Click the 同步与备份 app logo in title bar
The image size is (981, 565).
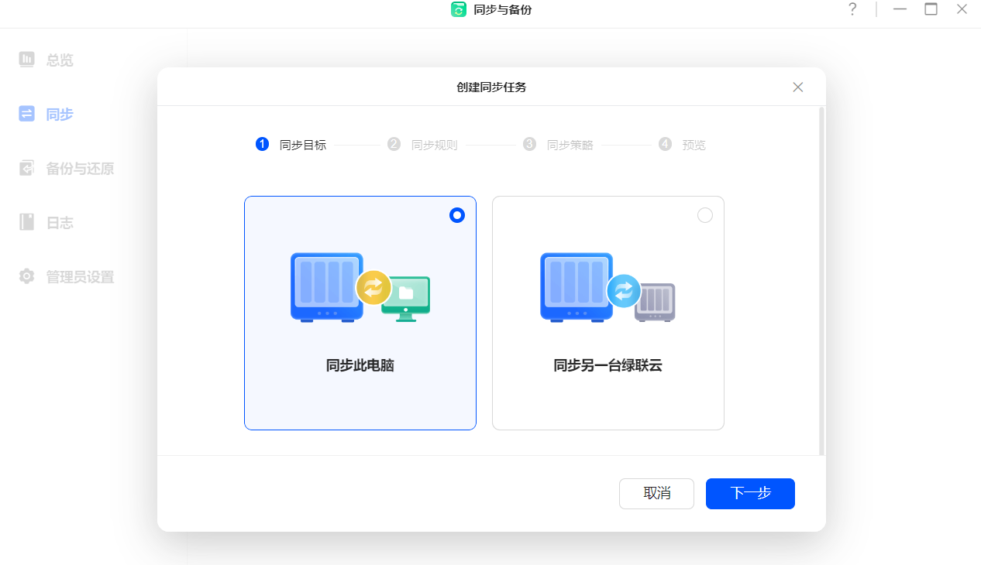point(459,9)
